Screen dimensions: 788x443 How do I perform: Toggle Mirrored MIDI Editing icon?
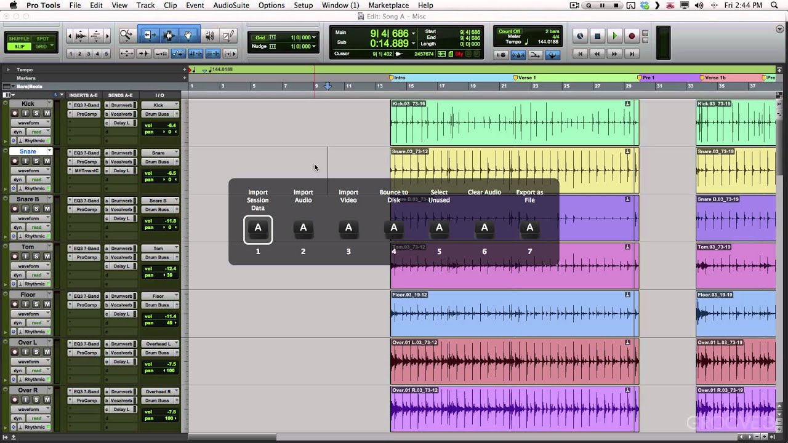(x=161, y=54)
